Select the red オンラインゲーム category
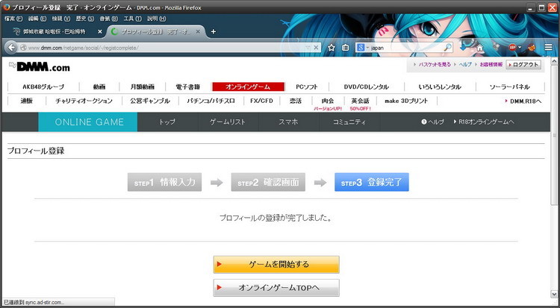The image size is (560, 308). coord(248,87)
